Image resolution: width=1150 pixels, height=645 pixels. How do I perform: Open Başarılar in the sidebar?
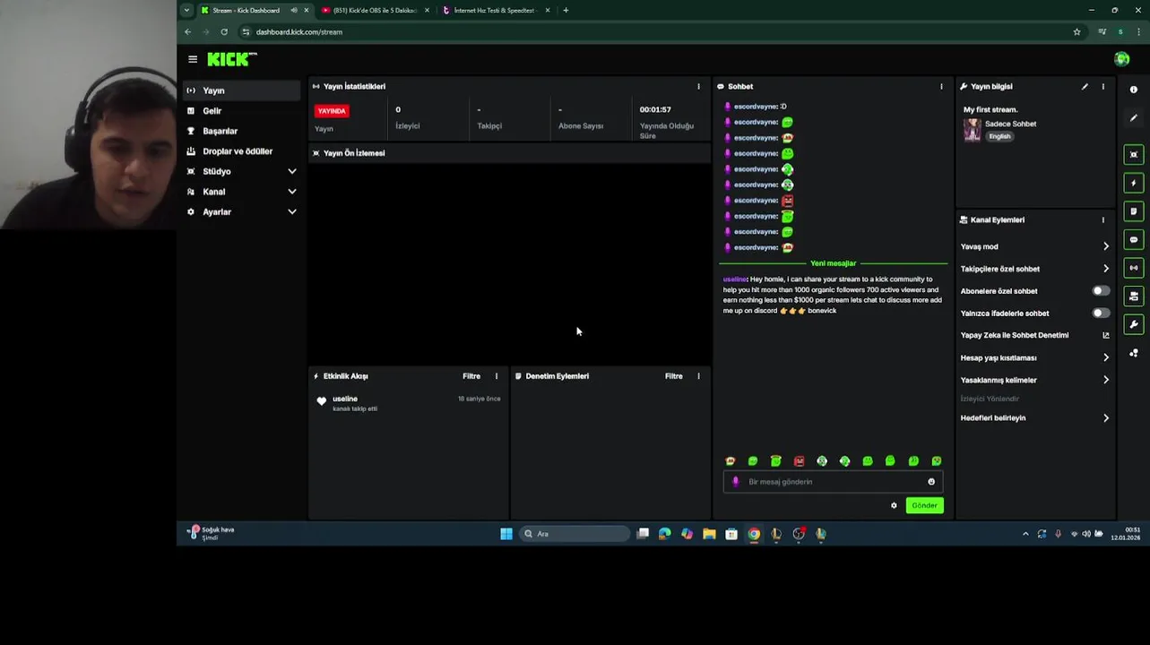pos(241,131)
